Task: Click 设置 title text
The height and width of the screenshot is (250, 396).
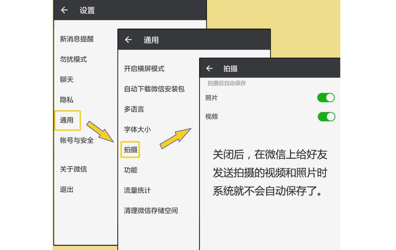Action: click(x=87, y=10)
